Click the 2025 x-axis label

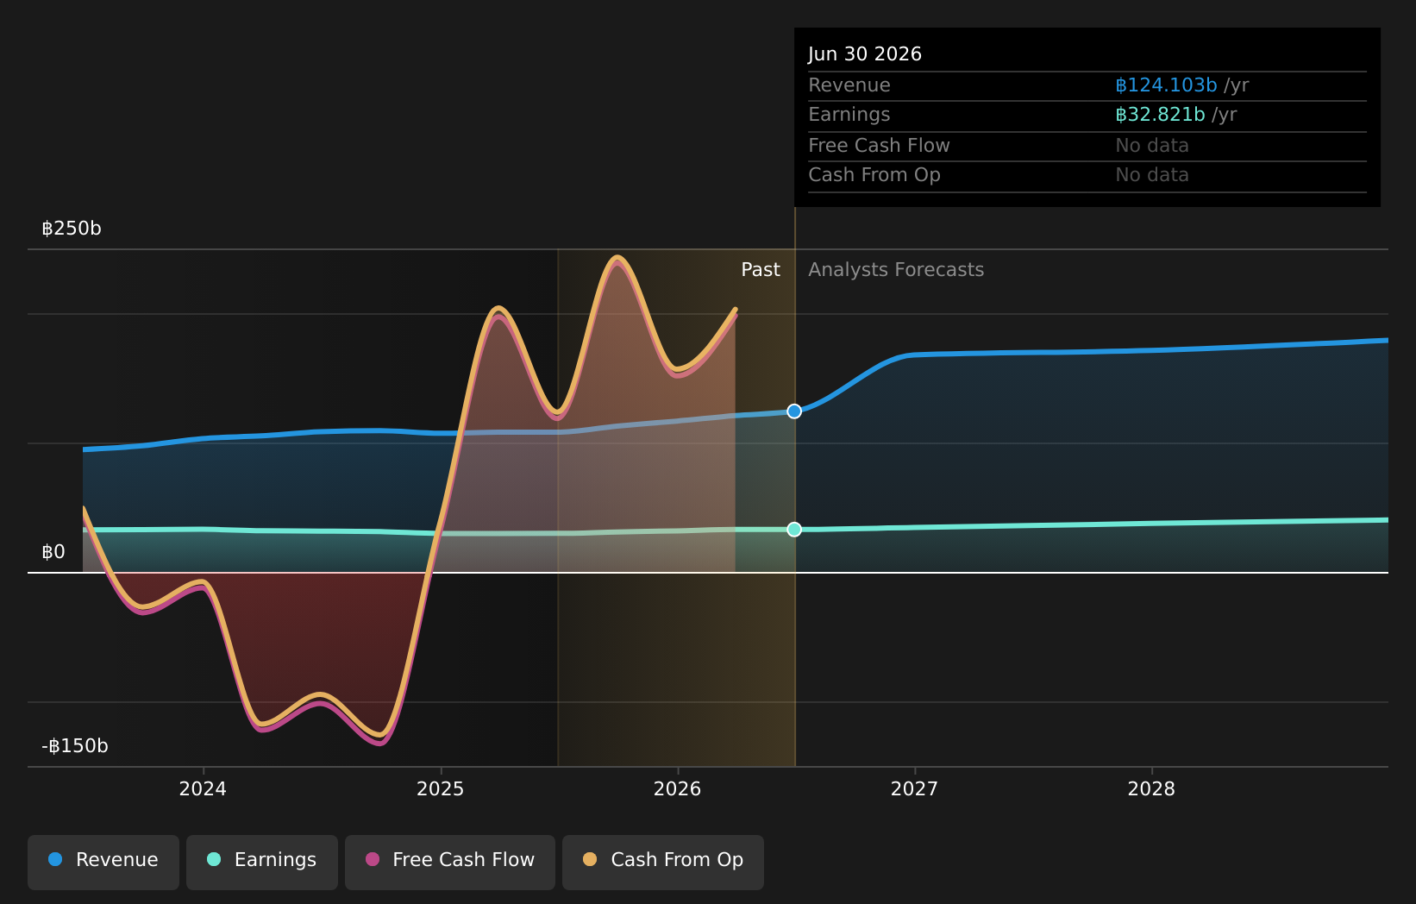441,789
